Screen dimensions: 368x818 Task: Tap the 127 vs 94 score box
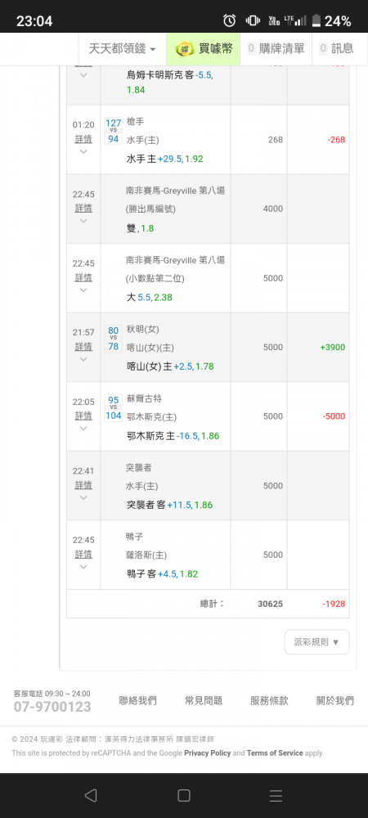113,131
